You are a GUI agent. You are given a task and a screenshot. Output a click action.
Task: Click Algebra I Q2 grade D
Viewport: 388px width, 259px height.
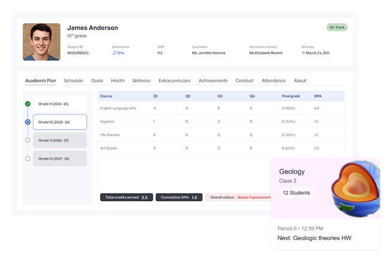click(x=187, y=121)
